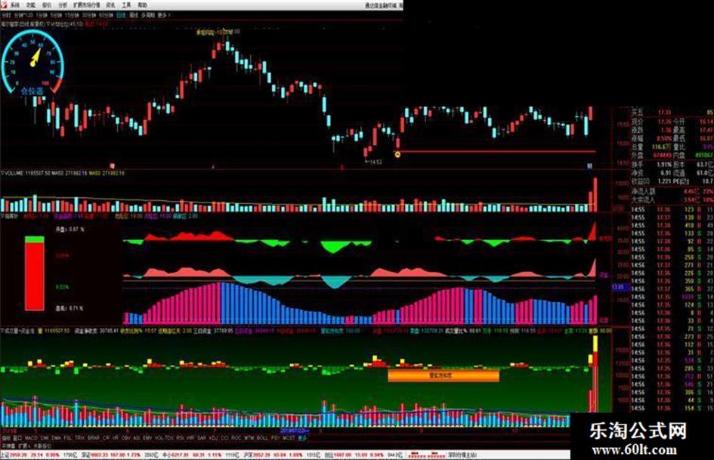The height and width of the screenshot is (460, 714).
Task: Select the KDJ indicator tab
Action: pyautogui.click(x=214, y=438)
